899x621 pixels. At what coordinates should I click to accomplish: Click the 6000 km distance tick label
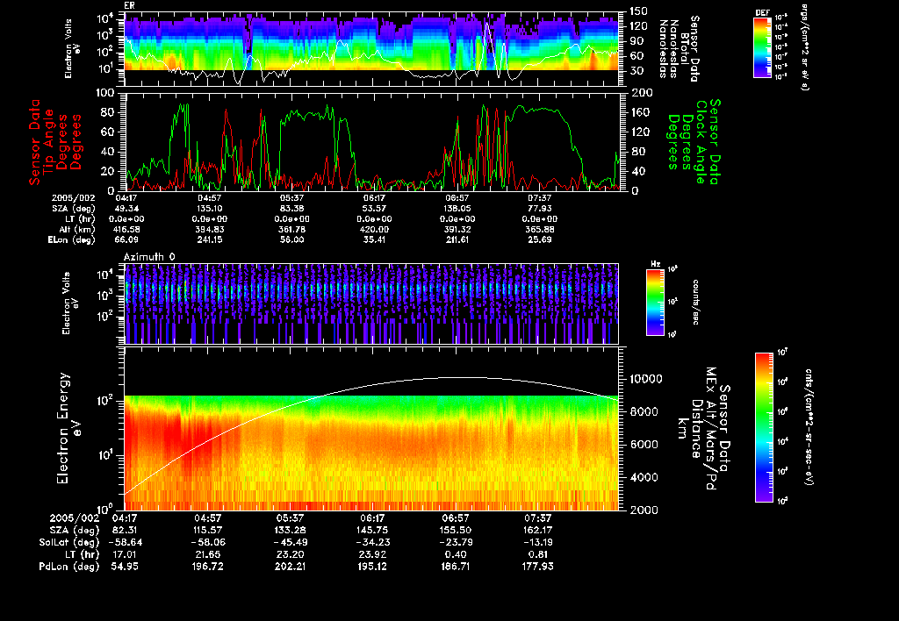(643, 445)
